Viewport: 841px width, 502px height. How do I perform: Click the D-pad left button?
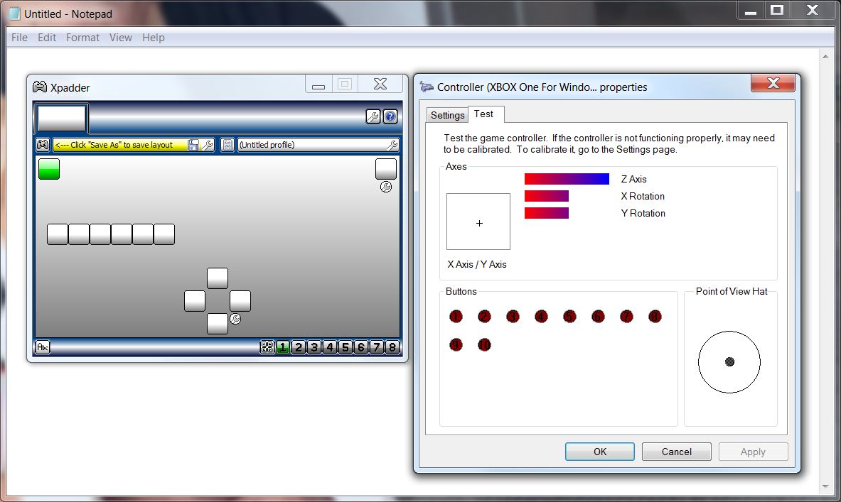tap(195, 301)
